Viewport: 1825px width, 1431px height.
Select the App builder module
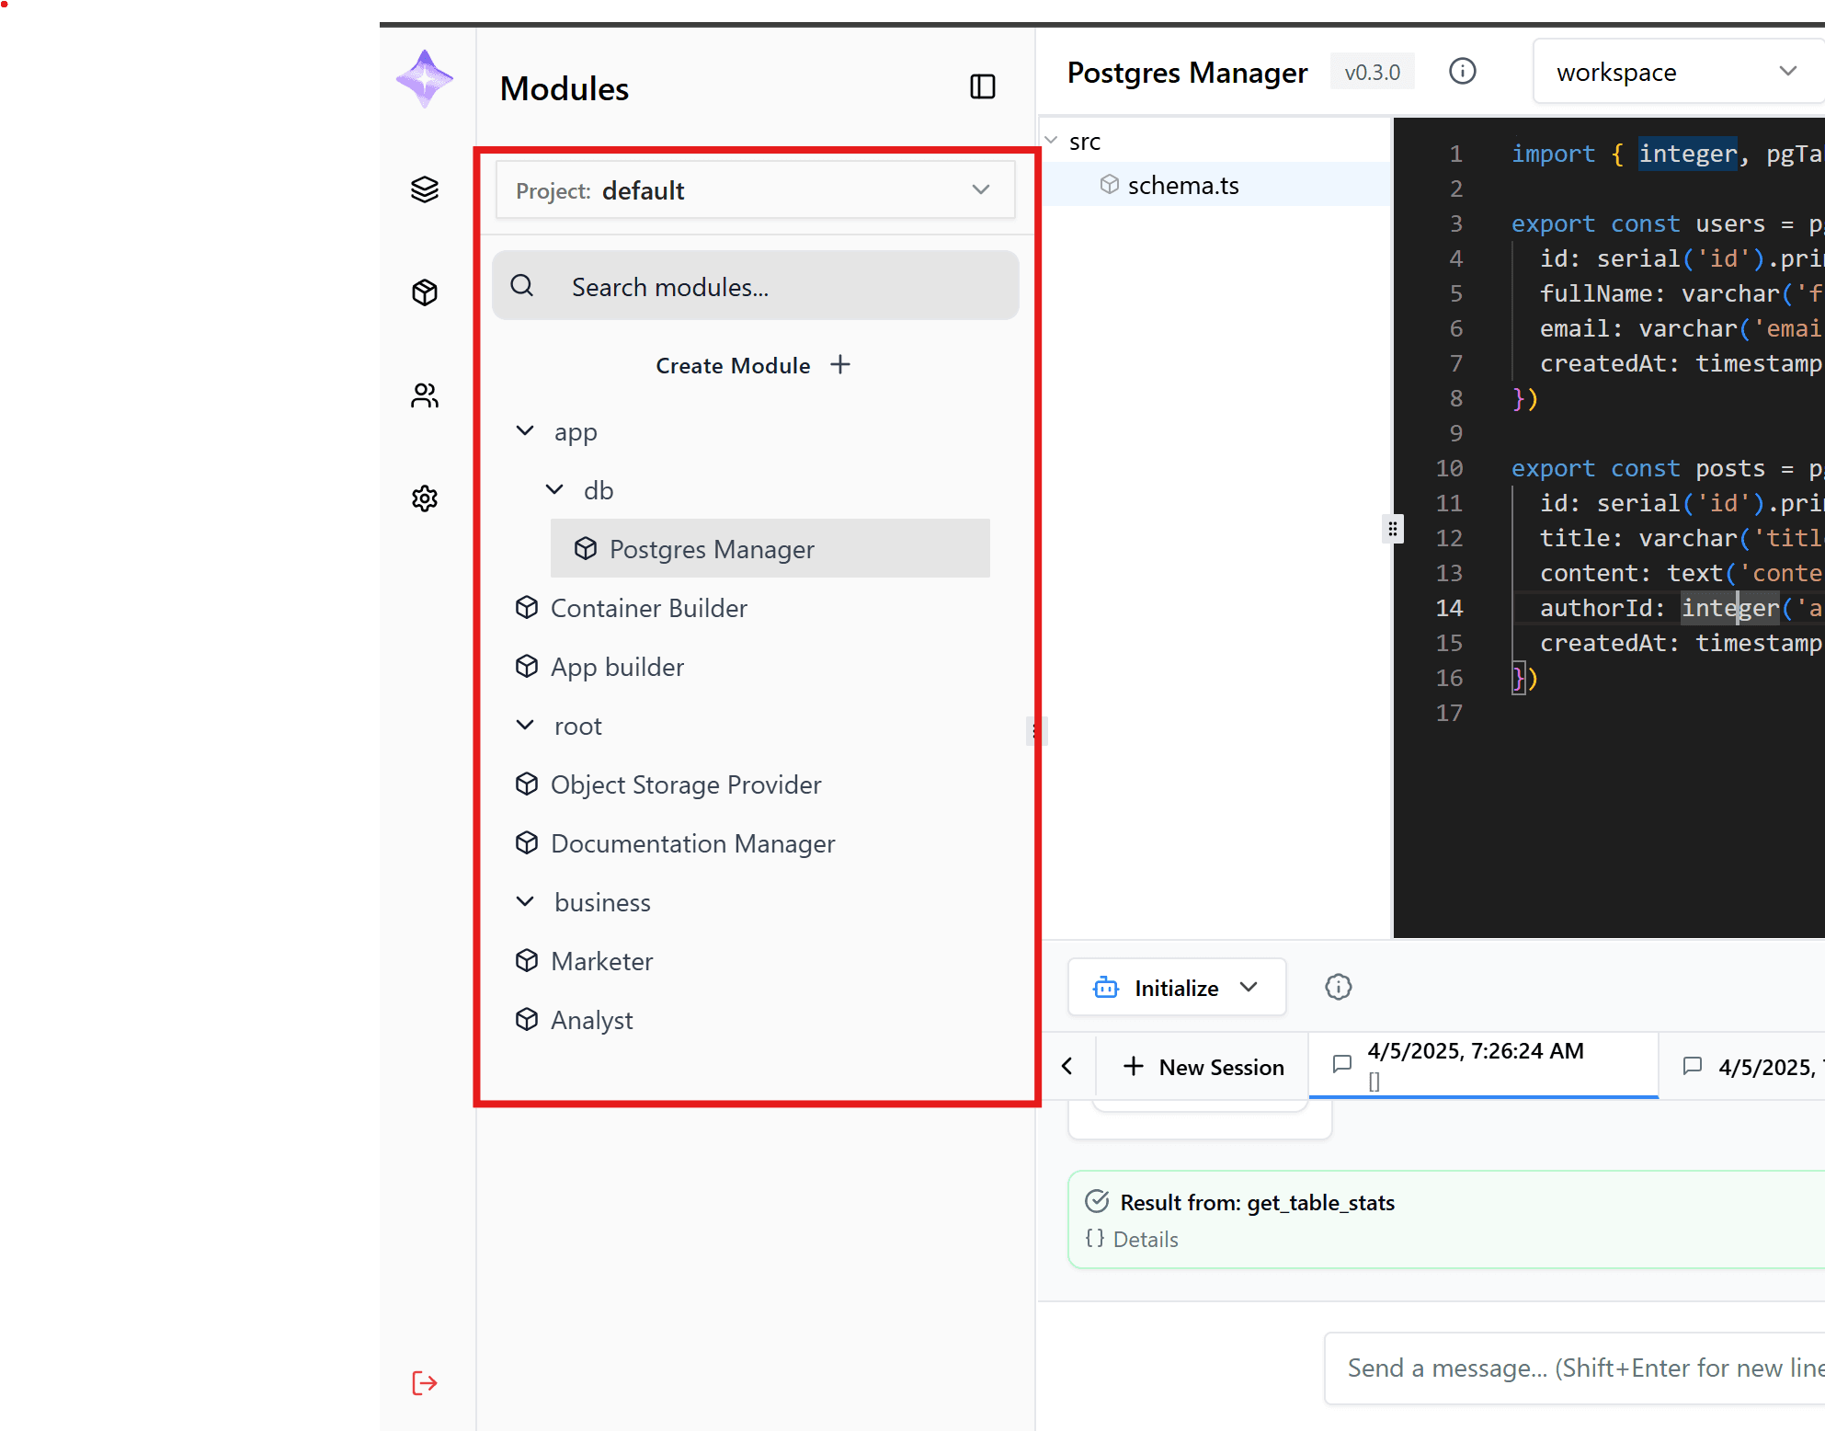599,667
